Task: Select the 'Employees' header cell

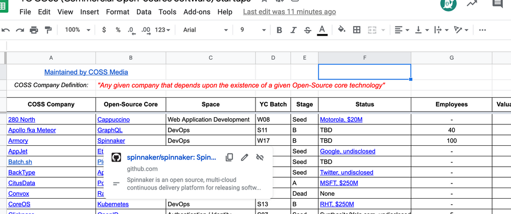Action: [451, 104]
